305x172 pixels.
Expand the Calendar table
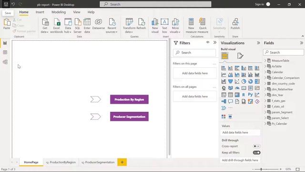coord(265,72)
